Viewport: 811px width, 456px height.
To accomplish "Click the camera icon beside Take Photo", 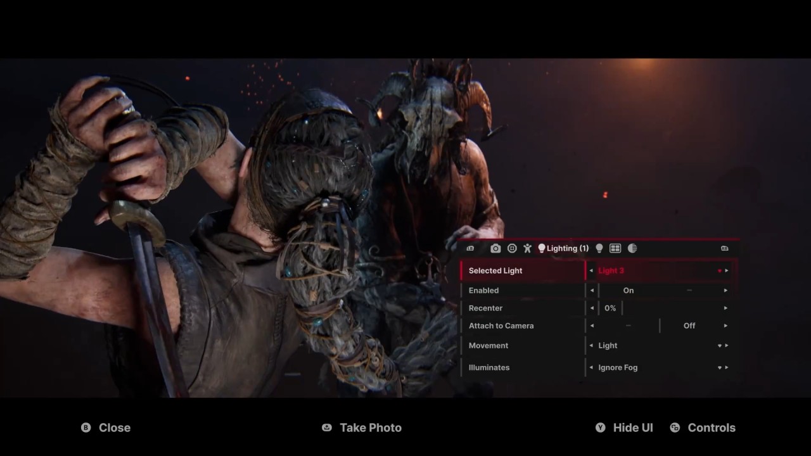I will click(326, 427).
